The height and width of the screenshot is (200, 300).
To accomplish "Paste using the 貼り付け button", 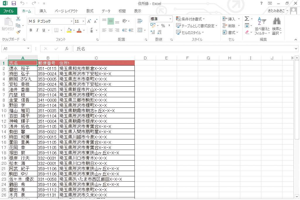I will [x=8, y=24].
